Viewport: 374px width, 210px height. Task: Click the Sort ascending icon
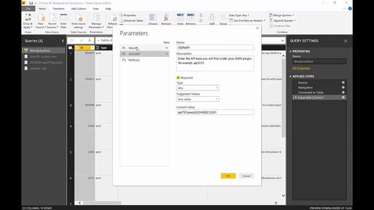click(x=201, y=15)
